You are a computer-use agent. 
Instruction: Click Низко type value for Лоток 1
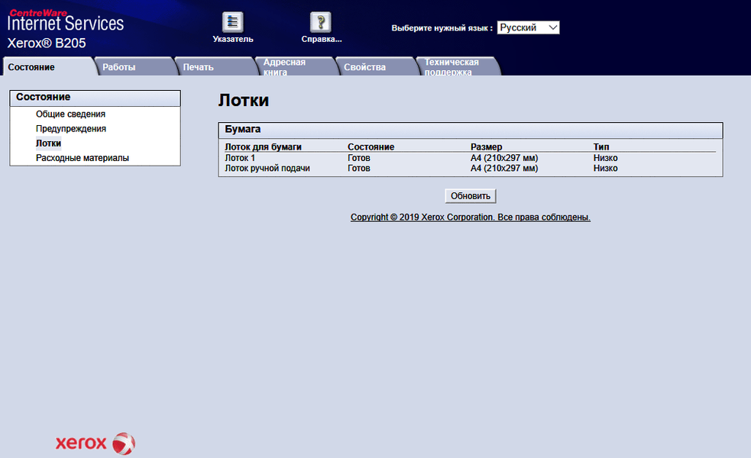coord(605,158)
